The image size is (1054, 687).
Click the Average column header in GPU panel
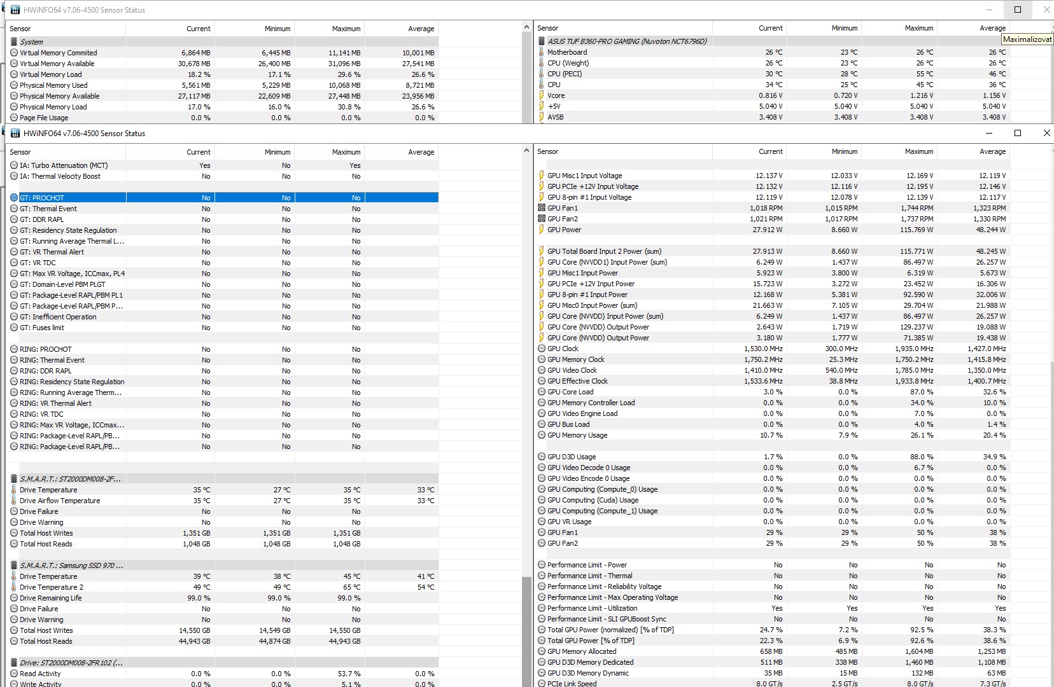click(973, 151)
